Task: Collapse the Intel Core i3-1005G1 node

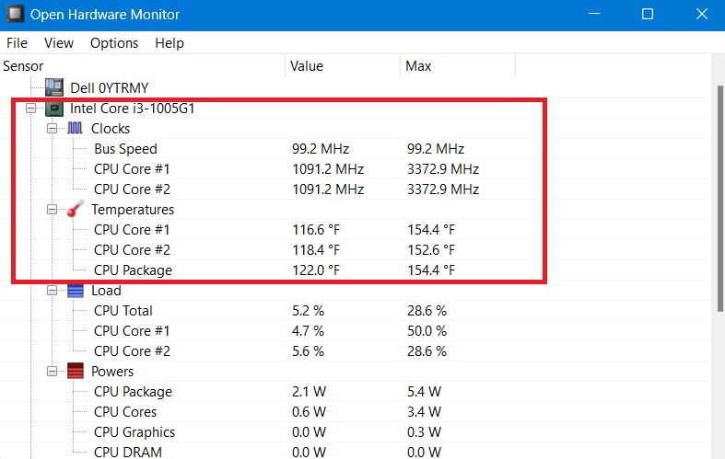Action: tap(30, 109)
